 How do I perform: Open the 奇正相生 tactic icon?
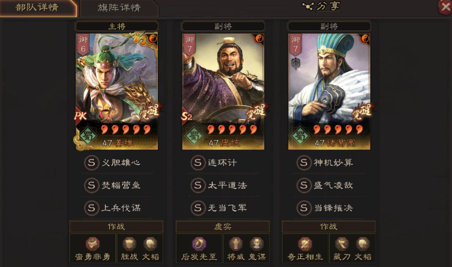[305, 244]
